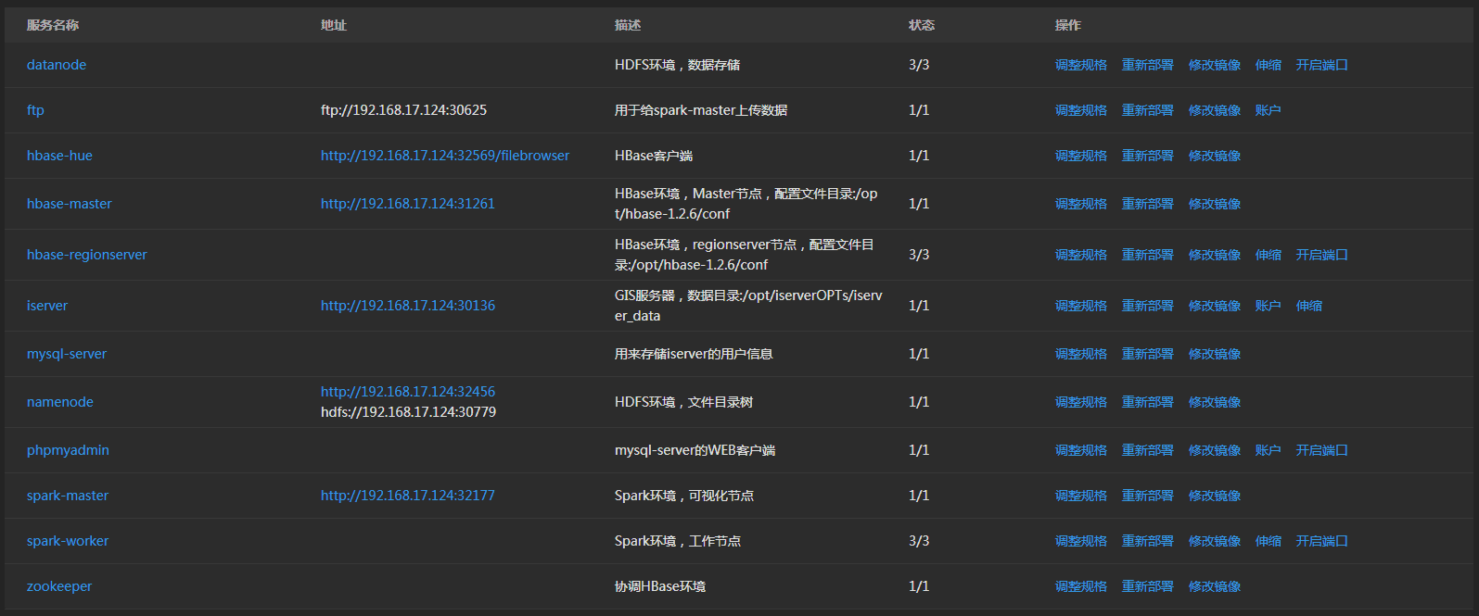Click the hbase-master address link
The height and width of the screenshot is (616, 1479).
[x=407, y=204]
